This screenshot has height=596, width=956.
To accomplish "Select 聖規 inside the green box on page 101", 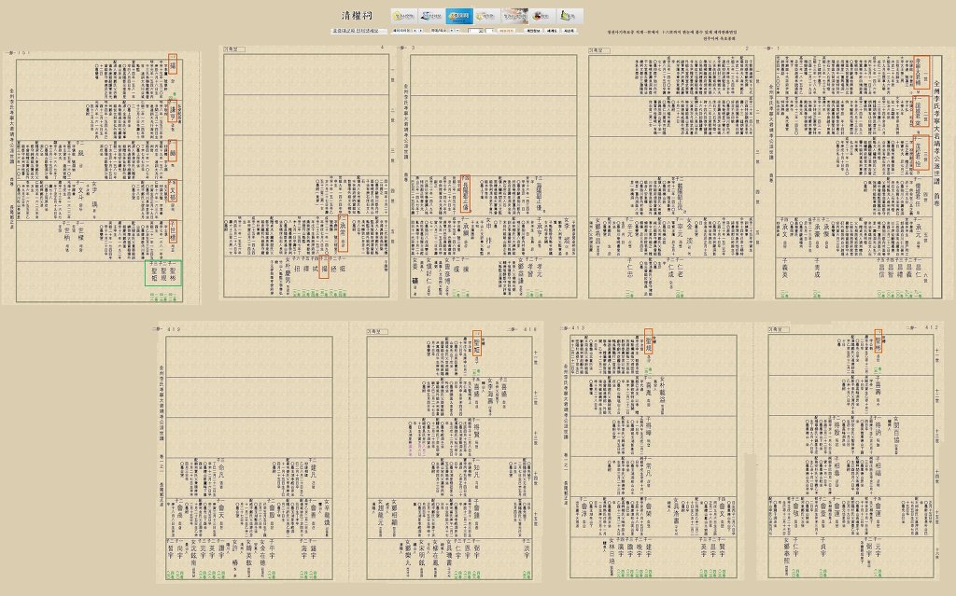I will coord(163,273).
